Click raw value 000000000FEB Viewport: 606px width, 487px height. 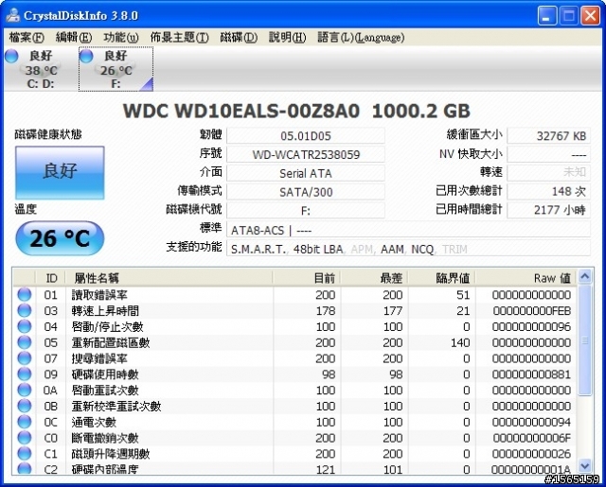click(532, 311)
